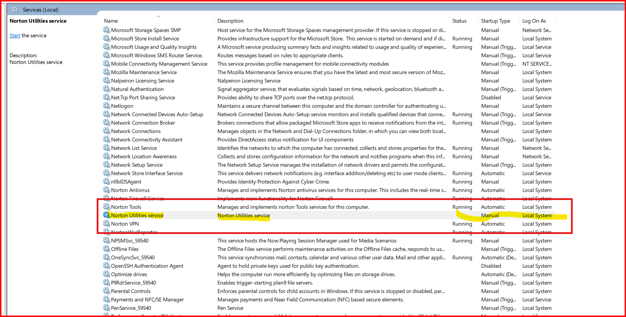Click the Log On As column header

[534, 21]
